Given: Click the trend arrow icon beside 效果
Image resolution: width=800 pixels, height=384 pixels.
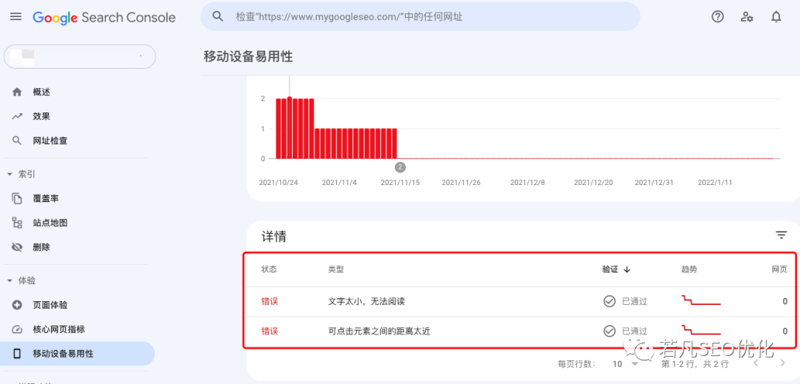Looking at the screenshot, I should coord(17,116).
